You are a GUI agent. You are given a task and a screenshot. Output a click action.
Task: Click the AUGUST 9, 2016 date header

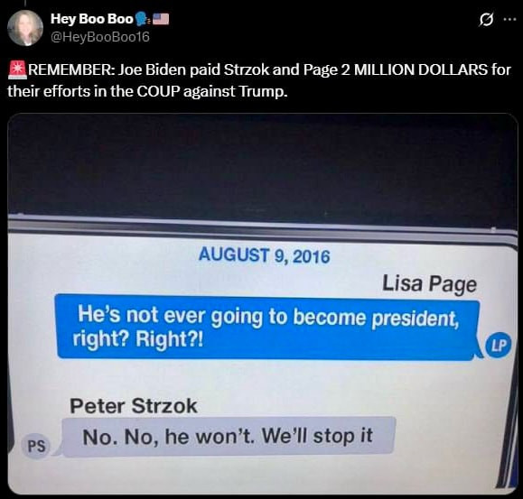pyautogui.click(x=264, y=256)
